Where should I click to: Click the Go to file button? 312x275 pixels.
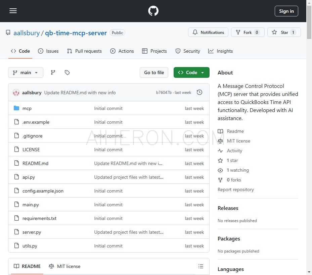154,72
